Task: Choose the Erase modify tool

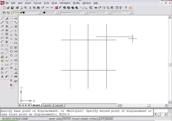Action: click(7, 18)
